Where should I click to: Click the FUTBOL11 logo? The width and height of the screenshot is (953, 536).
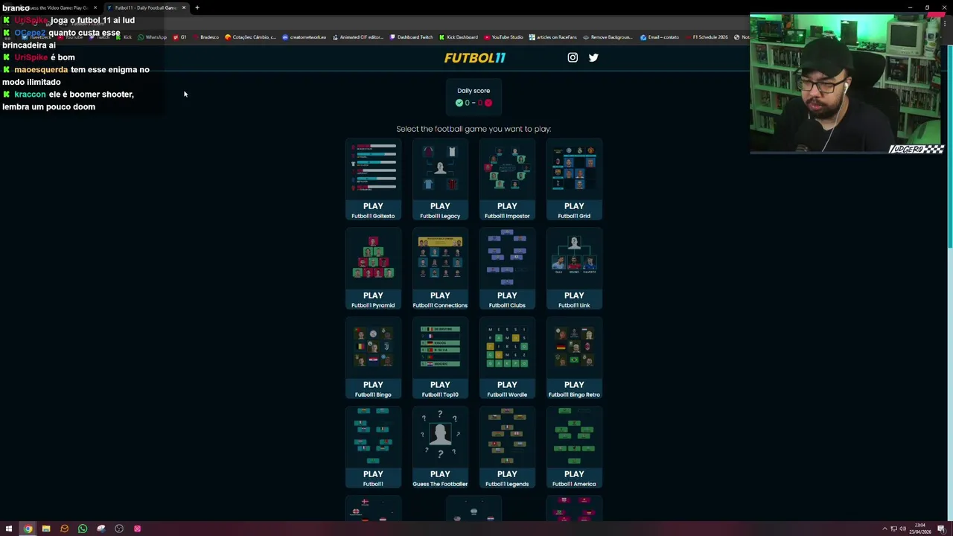pos(474,57)
